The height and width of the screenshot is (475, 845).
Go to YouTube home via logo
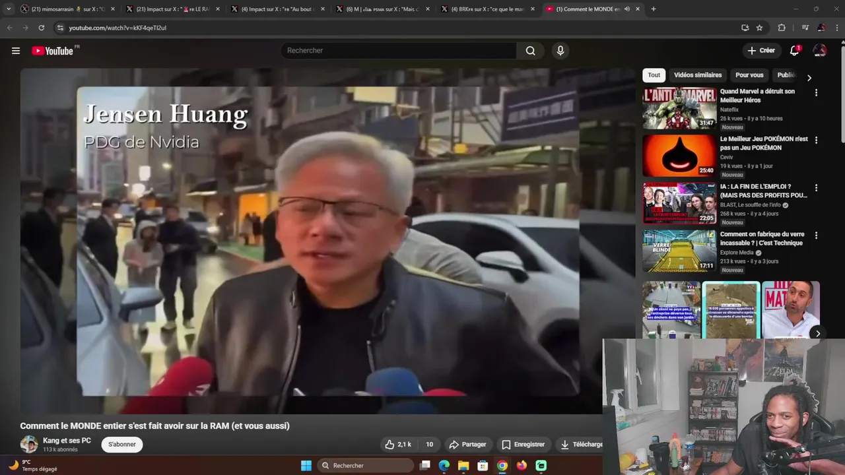pyautogui.click(x=52, y=51)
